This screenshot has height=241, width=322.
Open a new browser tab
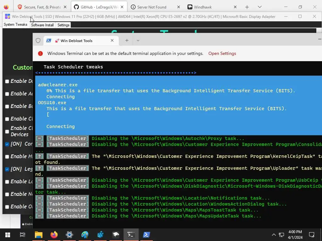[247, 7]
